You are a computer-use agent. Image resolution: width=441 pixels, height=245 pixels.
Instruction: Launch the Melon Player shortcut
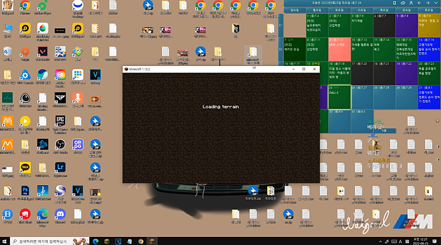tap(42, 8)
